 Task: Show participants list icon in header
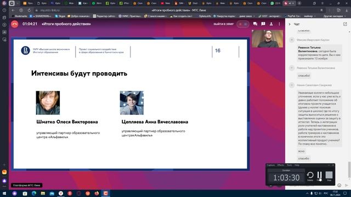tap(271, 24)
